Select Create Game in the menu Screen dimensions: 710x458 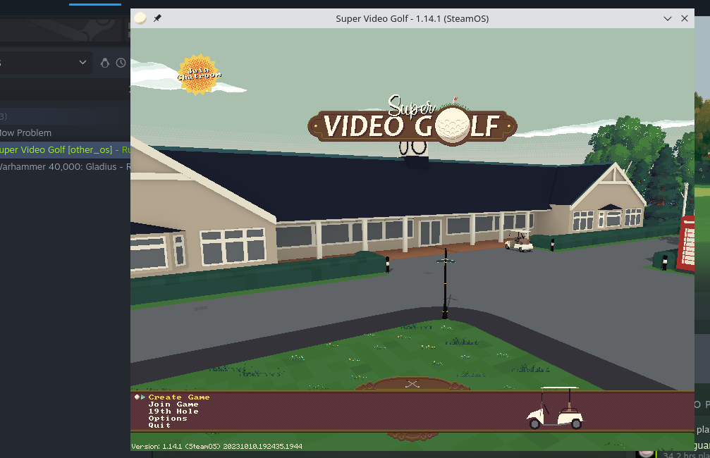coord(179,397)
